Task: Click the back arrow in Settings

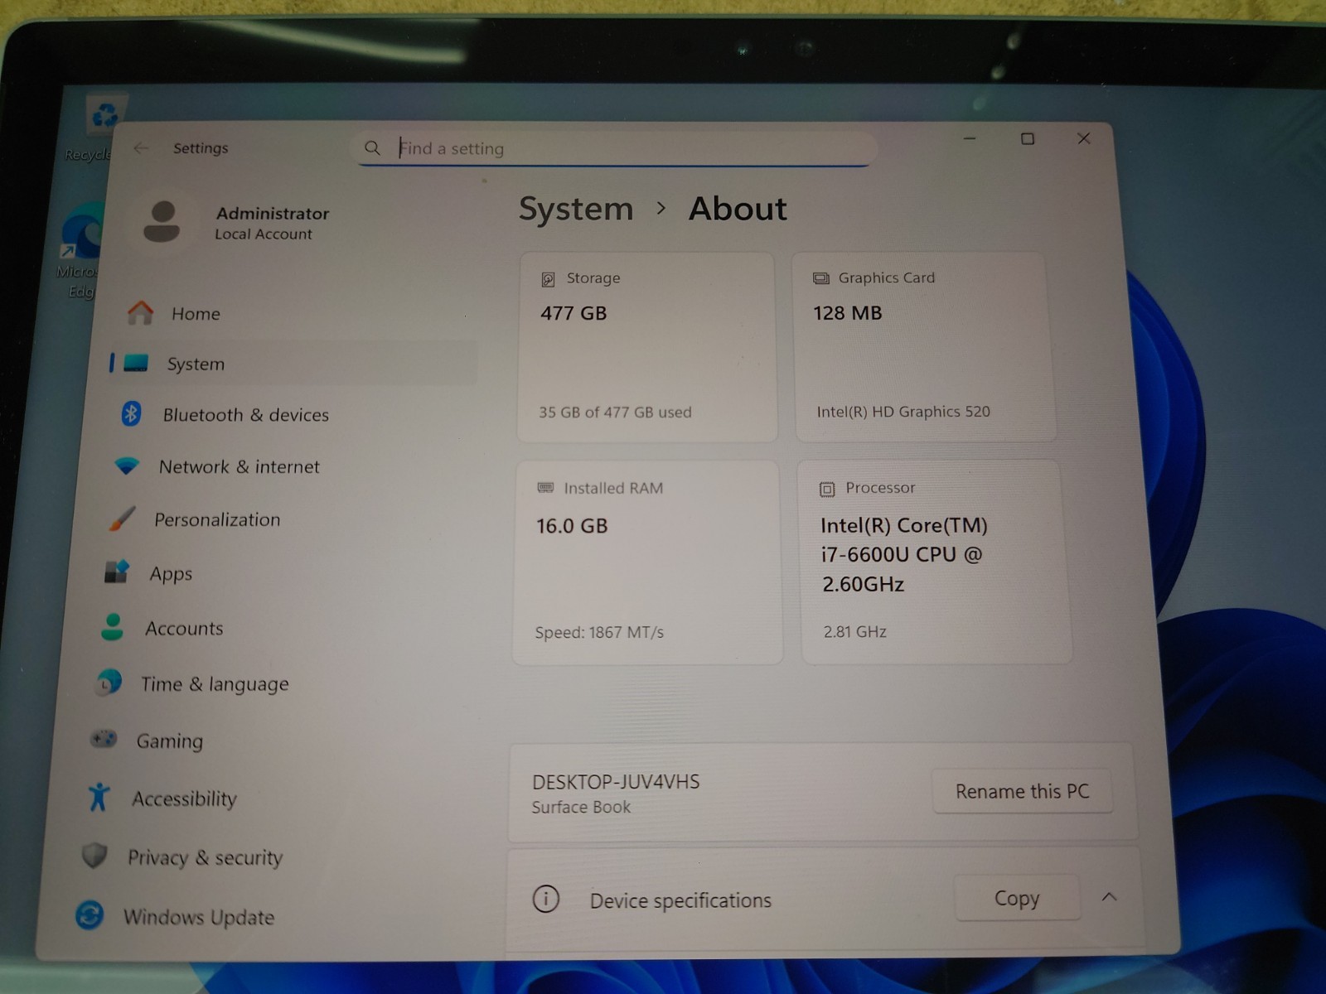Action: tap(141, 147)
